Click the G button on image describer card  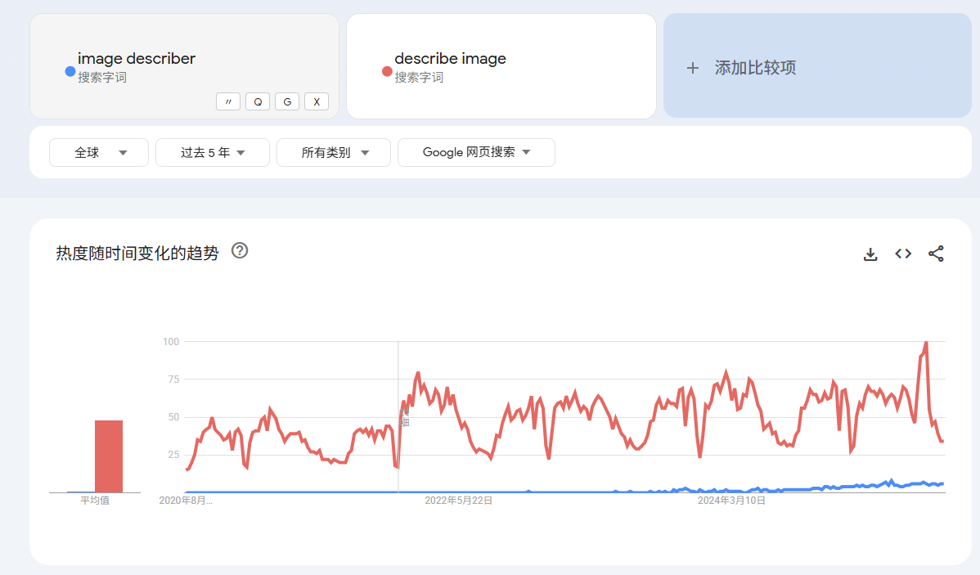pos(287,101)
